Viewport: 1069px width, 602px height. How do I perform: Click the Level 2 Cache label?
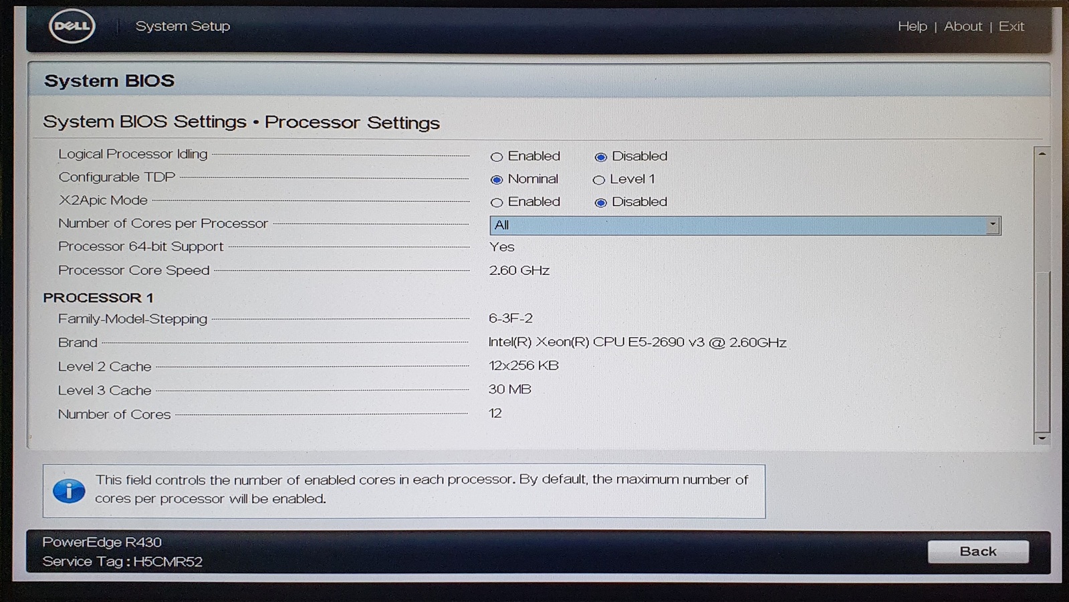pyautogui.click(x=105, y=367)
